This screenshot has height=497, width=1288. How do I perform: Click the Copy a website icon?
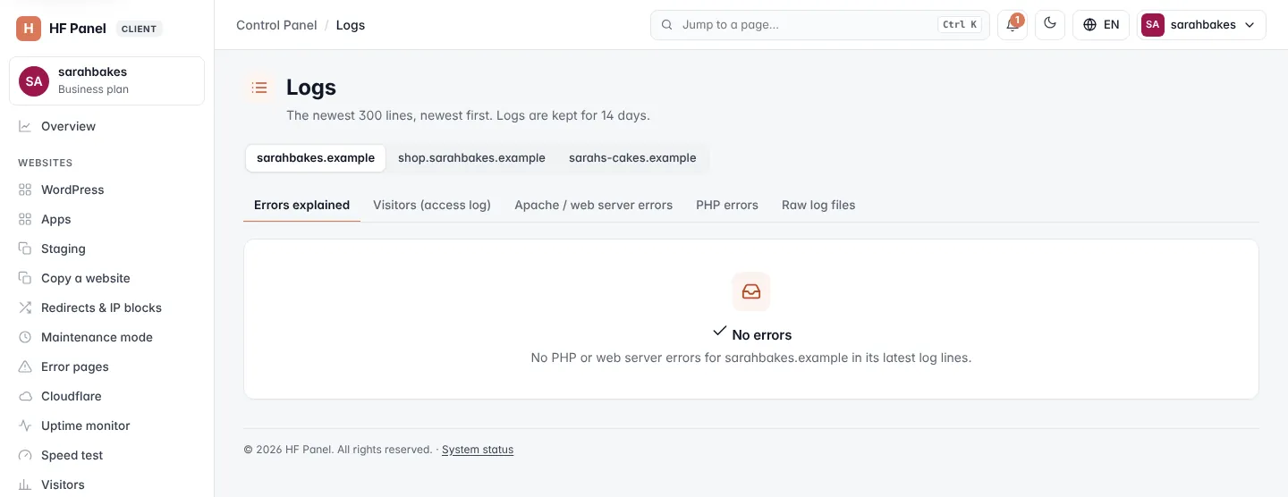(25, 278)
